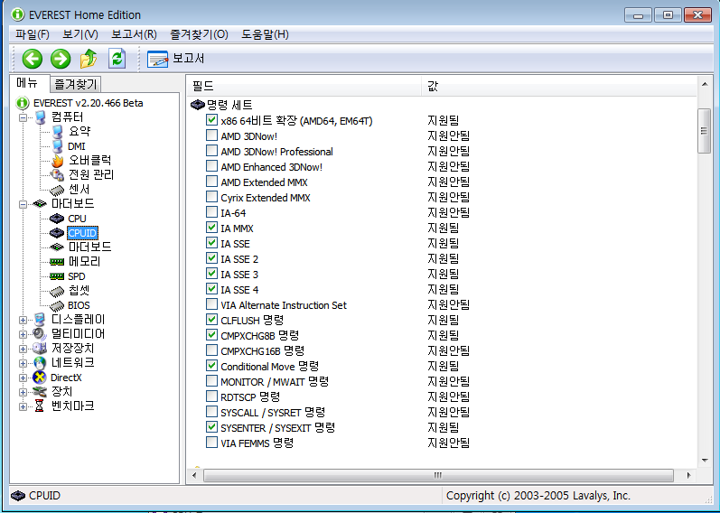720x513 pixels.
Task: Select the DMI tree item icon
Action: 57,146
